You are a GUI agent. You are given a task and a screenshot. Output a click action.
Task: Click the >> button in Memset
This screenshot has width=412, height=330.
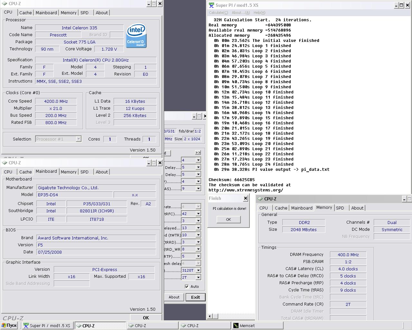(198, 152)
